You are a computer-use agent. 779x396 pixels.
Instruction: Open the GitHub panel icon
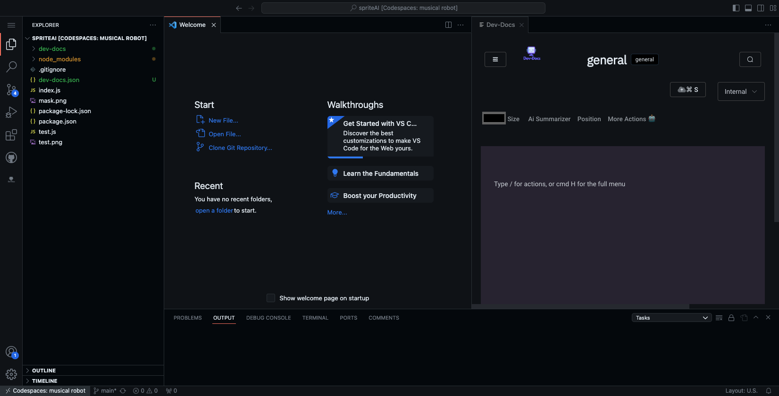coord(11,157)
